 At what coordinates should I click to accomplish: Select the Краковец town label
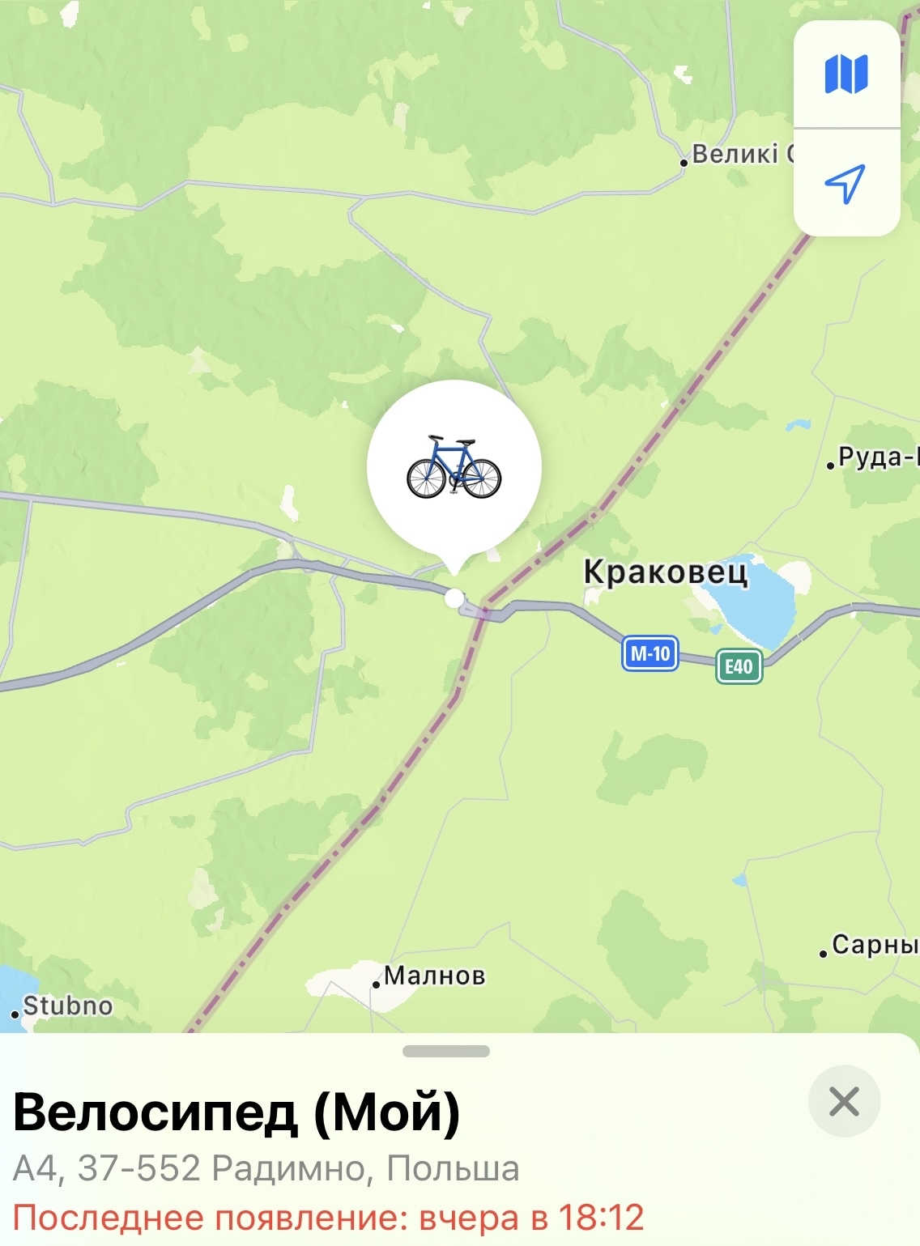[666, 572]
